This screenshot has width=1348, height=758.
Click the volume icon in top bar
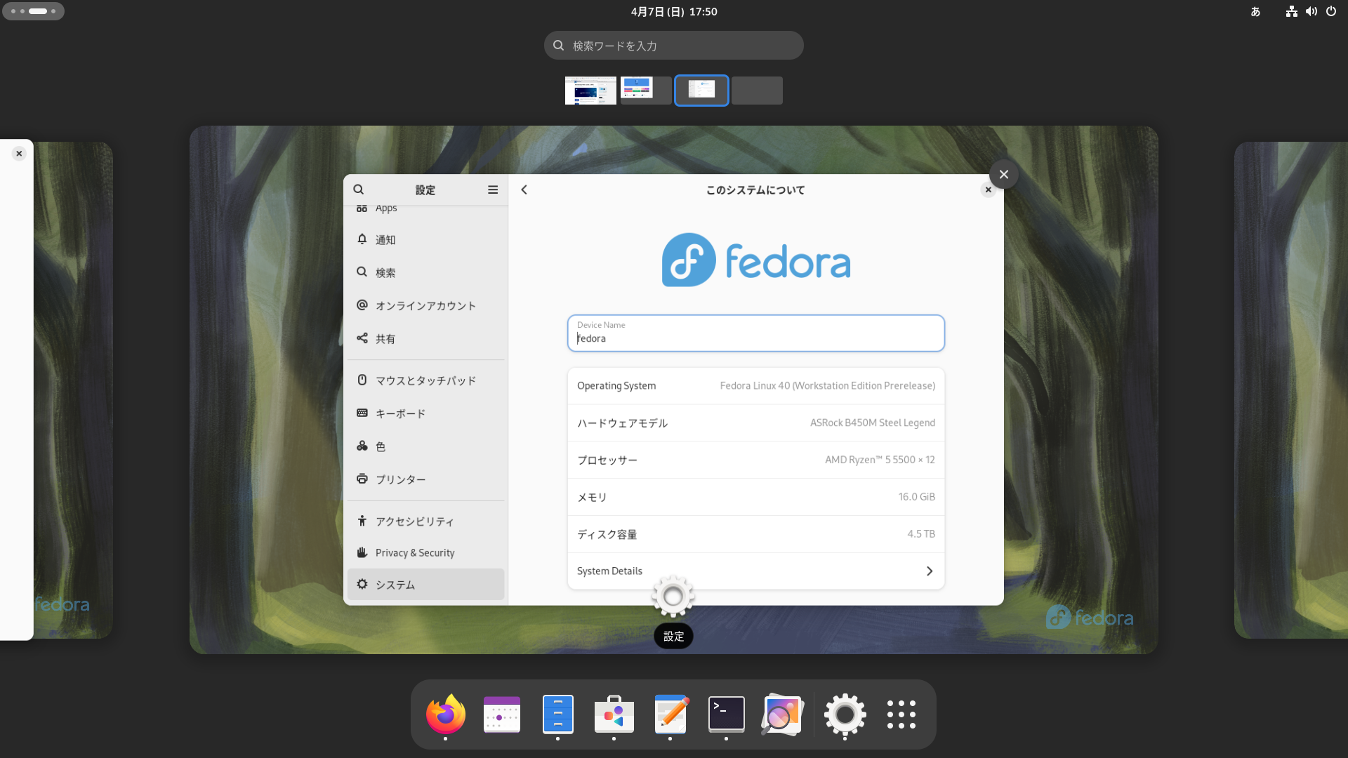[x=1311, y=11]
